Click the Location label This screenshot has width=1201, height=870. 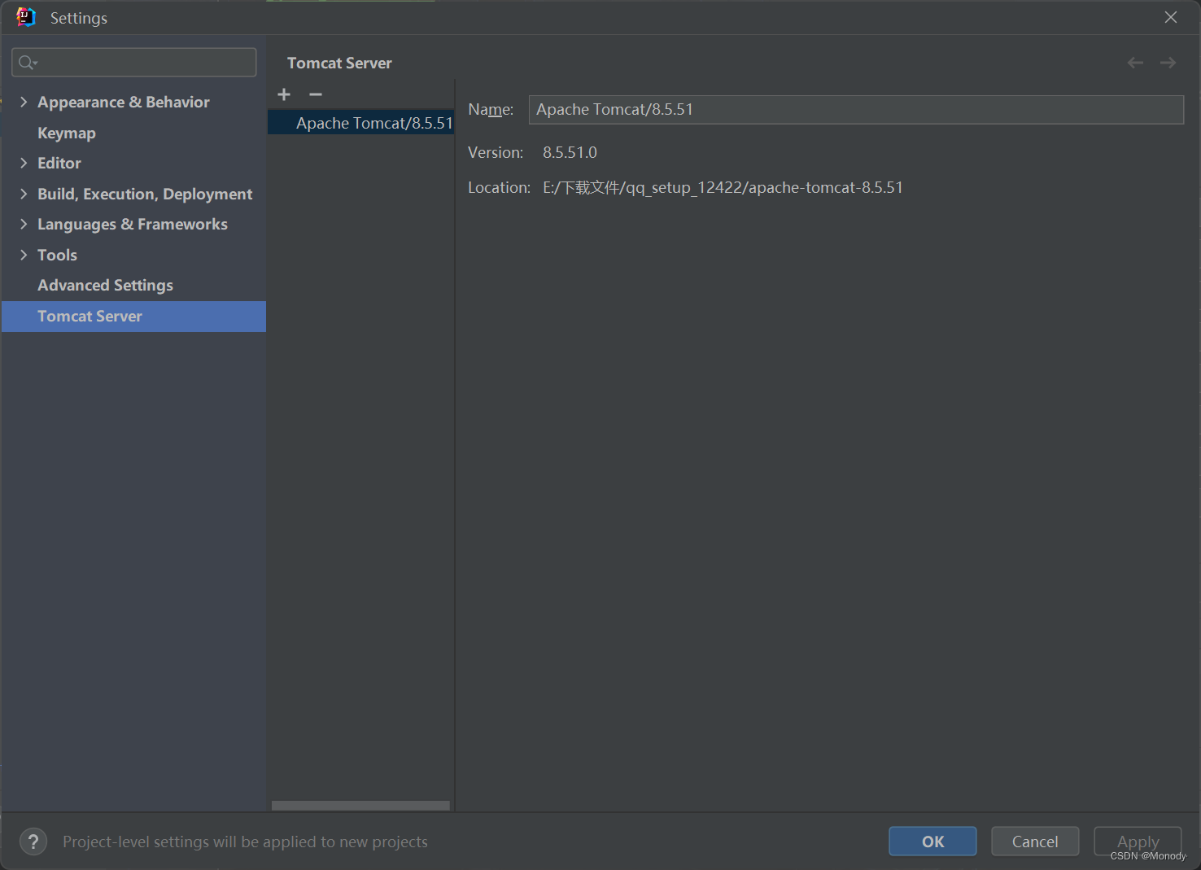click(499, 188)
